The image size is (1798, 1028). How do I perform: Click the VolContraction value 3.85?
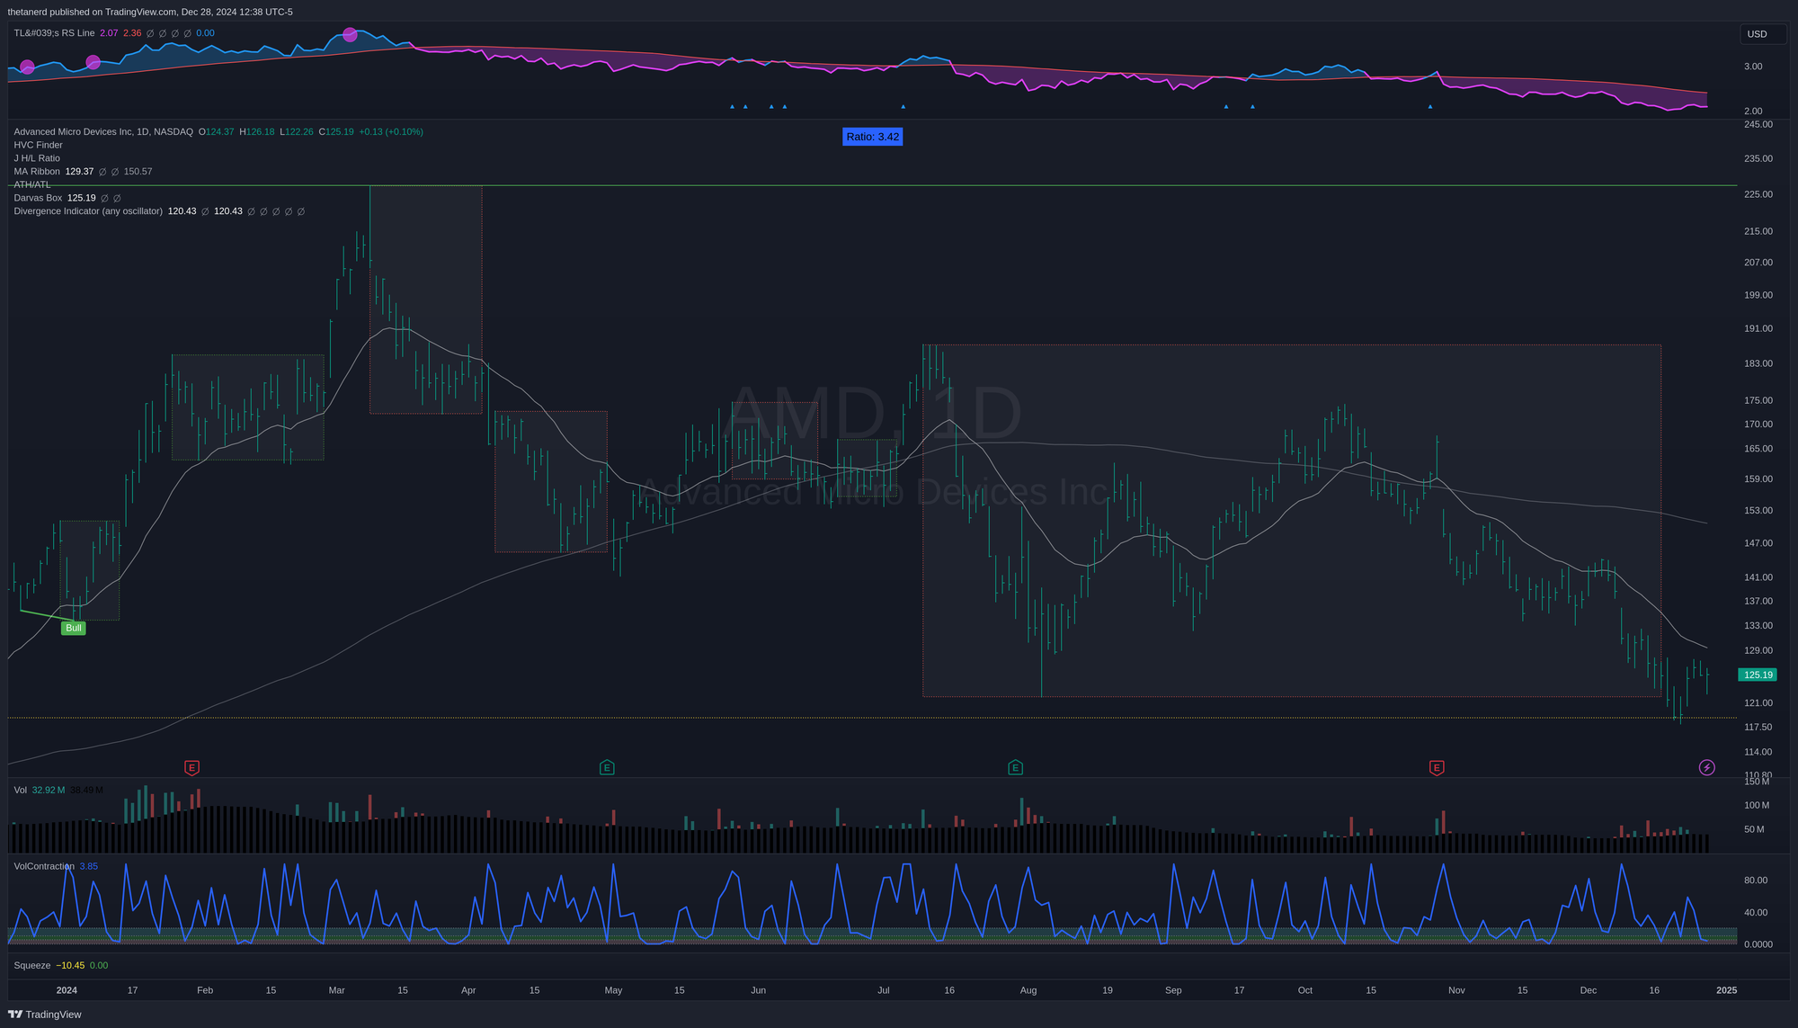pos(88,866)
